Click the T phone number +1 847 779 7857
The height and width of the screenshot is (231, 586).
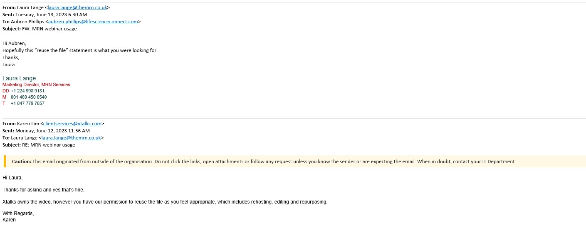coord(27,103)
